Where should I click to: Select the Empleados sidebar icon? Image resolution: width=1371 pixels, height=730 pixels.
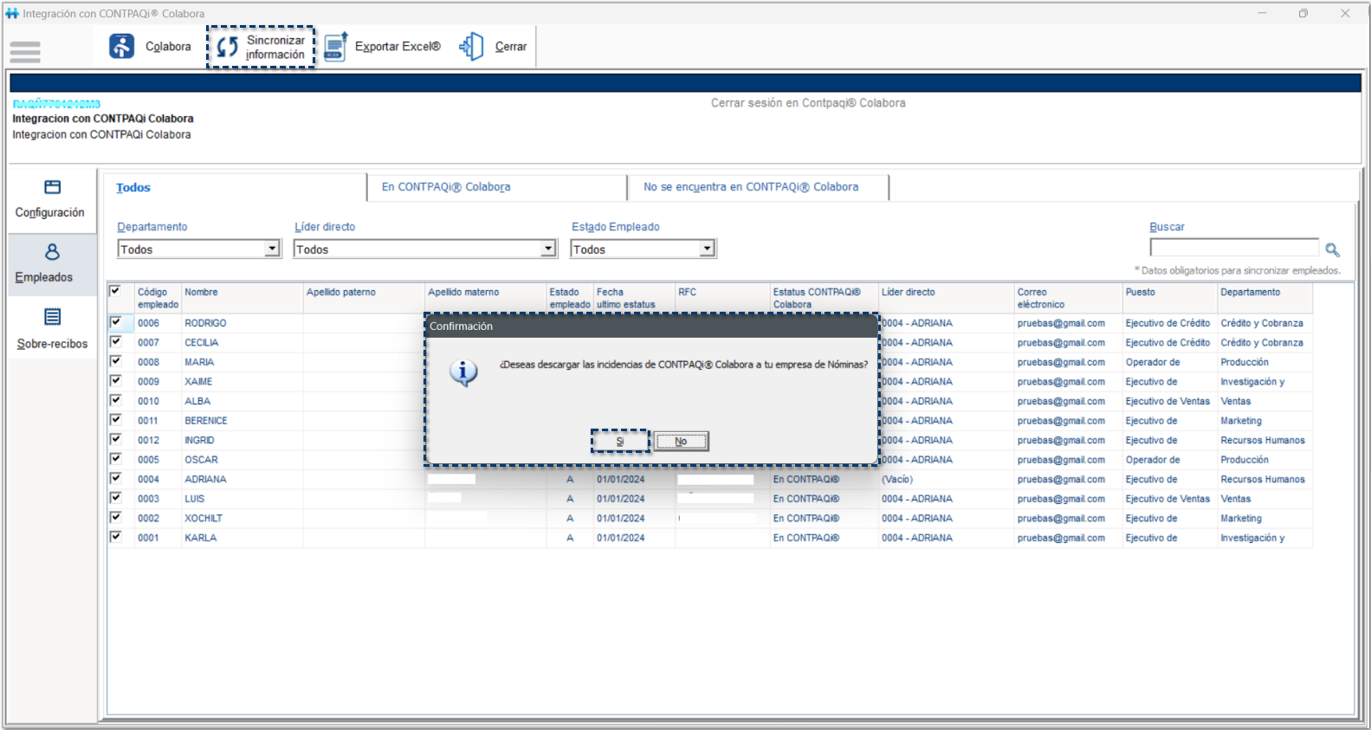pos(52,252)
